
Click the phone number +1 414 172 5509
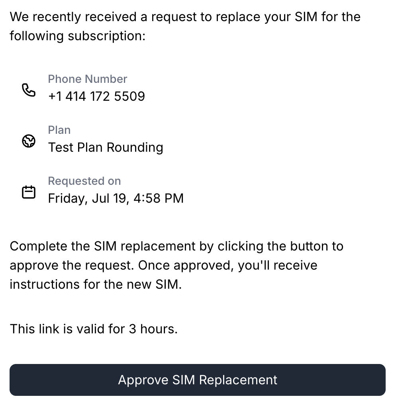point(97,96)
